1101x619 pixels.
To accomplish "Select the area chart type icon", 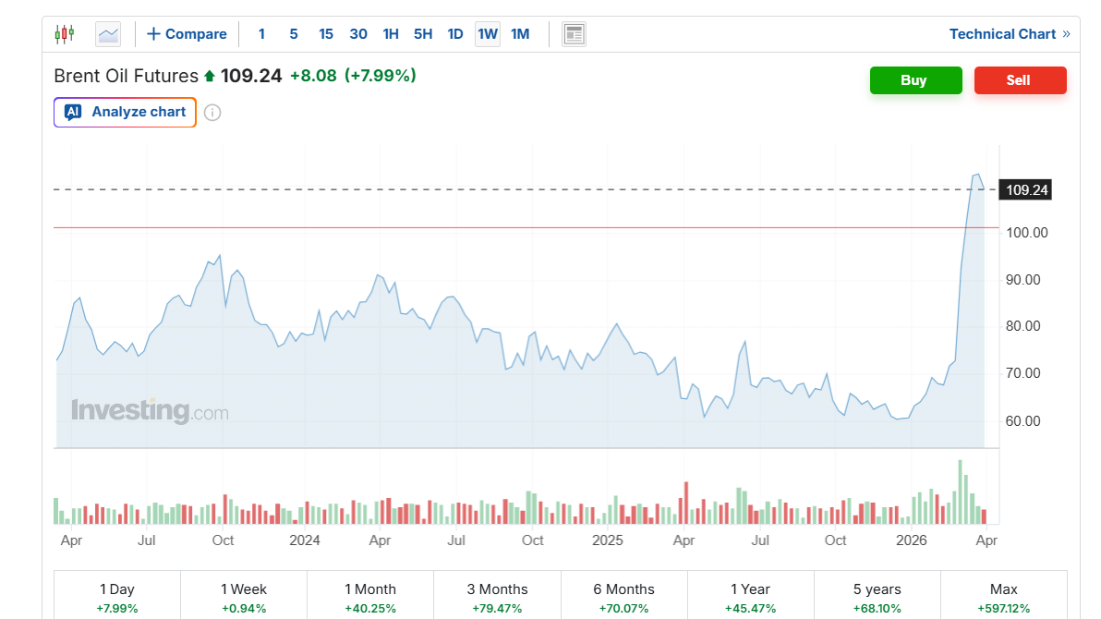I will tap(108, 34).
